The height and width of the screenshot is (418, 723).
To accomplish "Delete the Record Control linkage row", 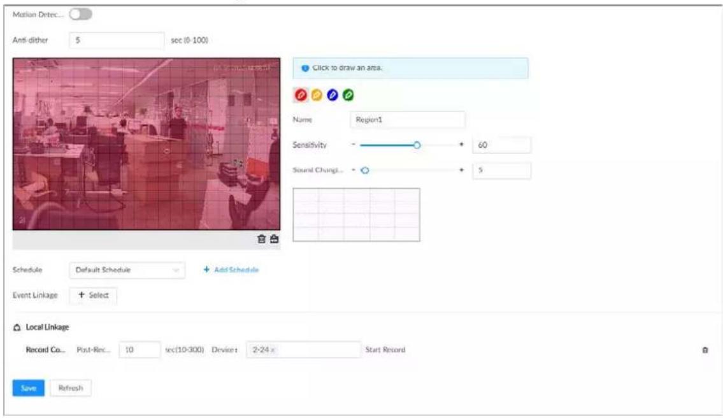I will (705, 350).
